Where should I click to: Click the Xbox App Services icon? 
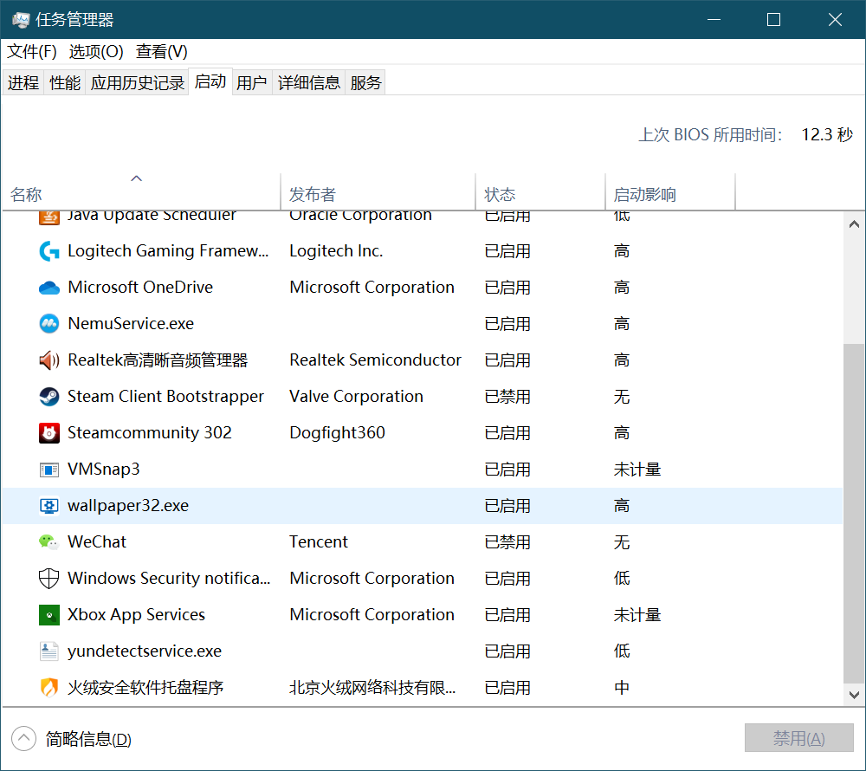(49, 615)
